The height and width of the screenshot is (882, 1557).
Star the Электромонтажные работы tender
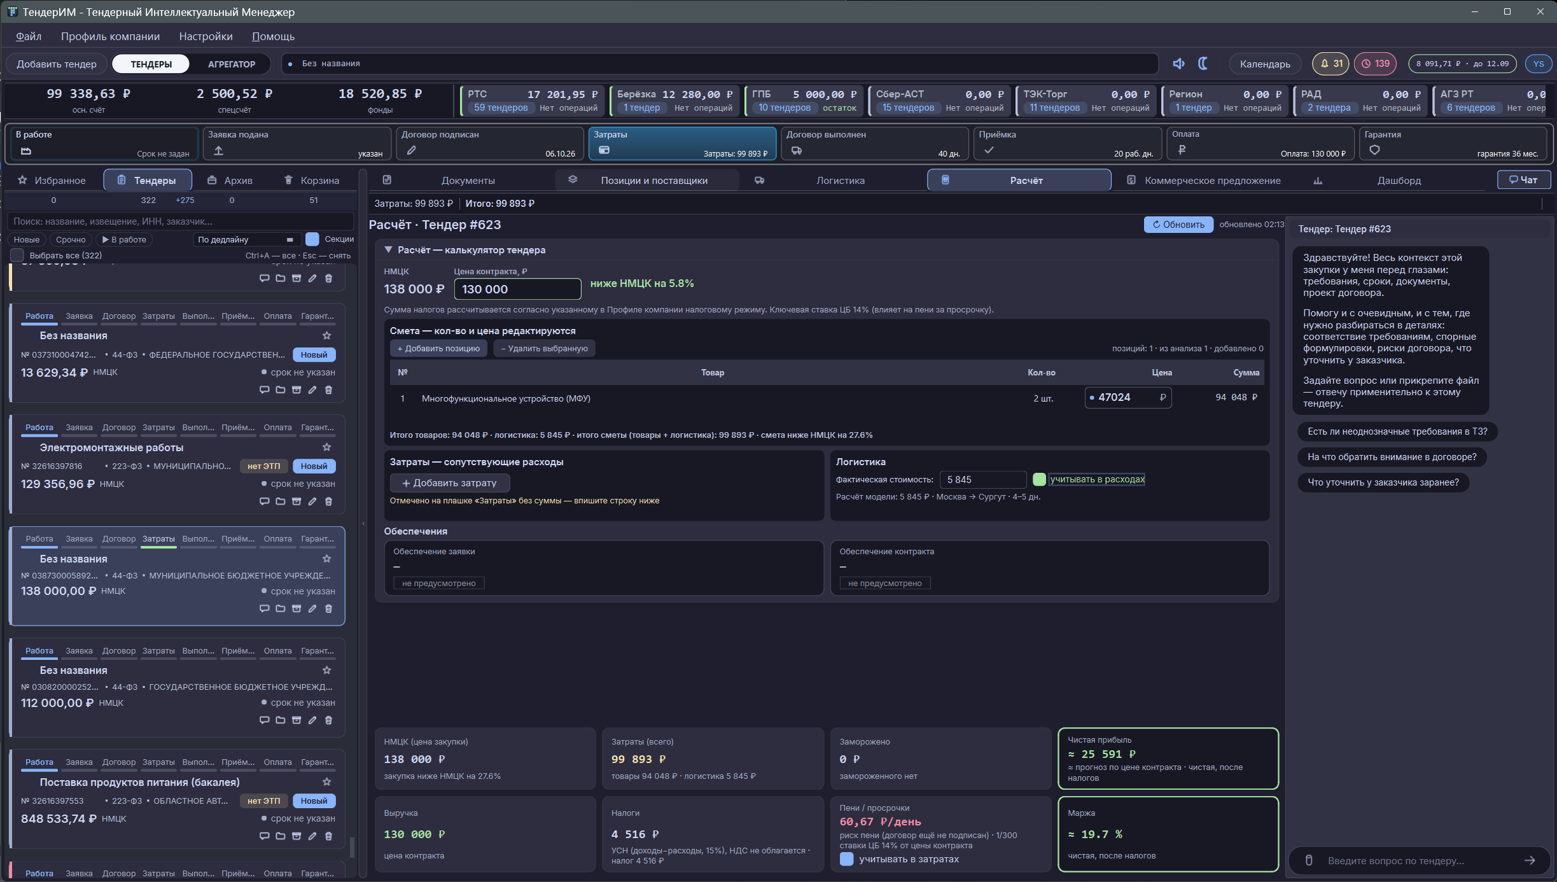[x=327, y=447]
